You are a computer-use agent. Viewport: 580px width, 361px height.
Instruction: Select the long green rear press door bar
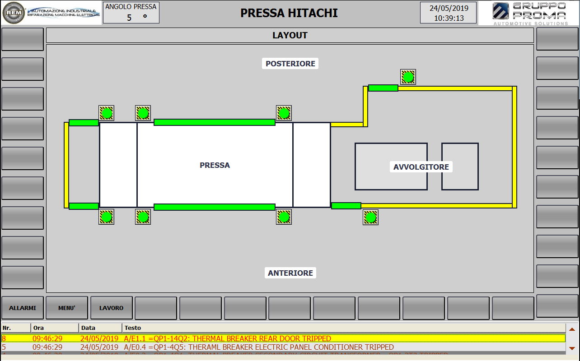pyautogui.click(x=215, y=122)
